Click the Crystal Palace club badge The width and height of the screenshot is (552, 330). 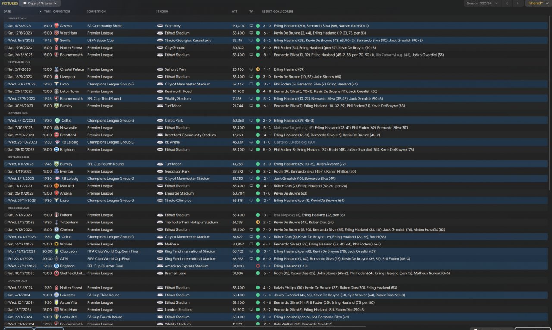tap(56, 69)
